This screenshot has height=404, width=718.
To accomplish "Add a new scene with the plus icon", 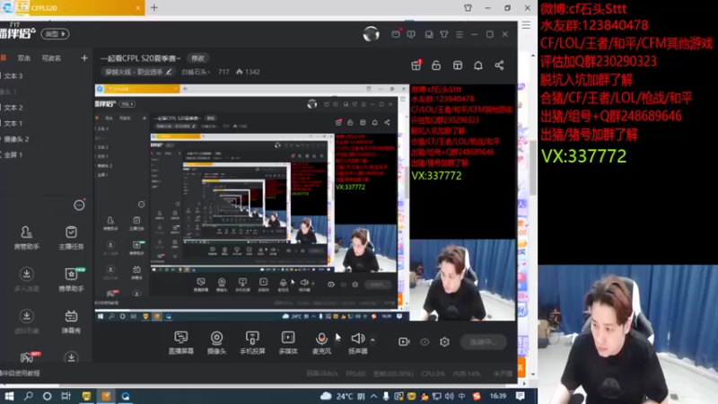I will pos(84,58).
